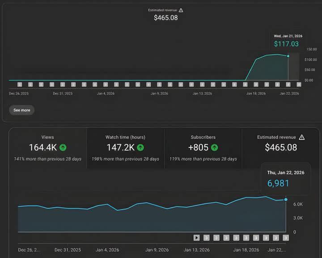Screen dimensions: 322x258
Task: Click the Jan 22 data point on views chart
Action: pyautogui.click(x=286, y=199)
